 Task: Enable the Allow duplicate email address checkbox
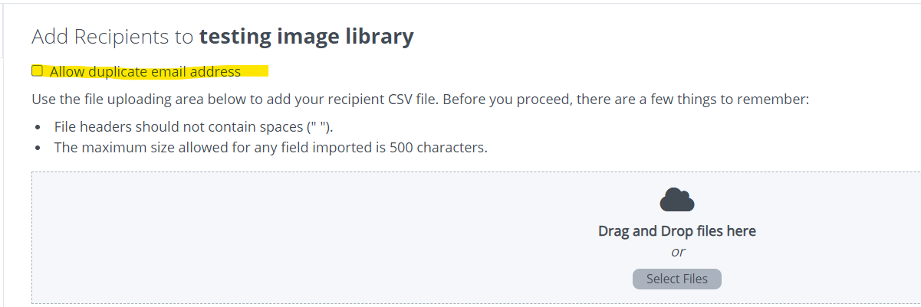(x=37, y=71)
